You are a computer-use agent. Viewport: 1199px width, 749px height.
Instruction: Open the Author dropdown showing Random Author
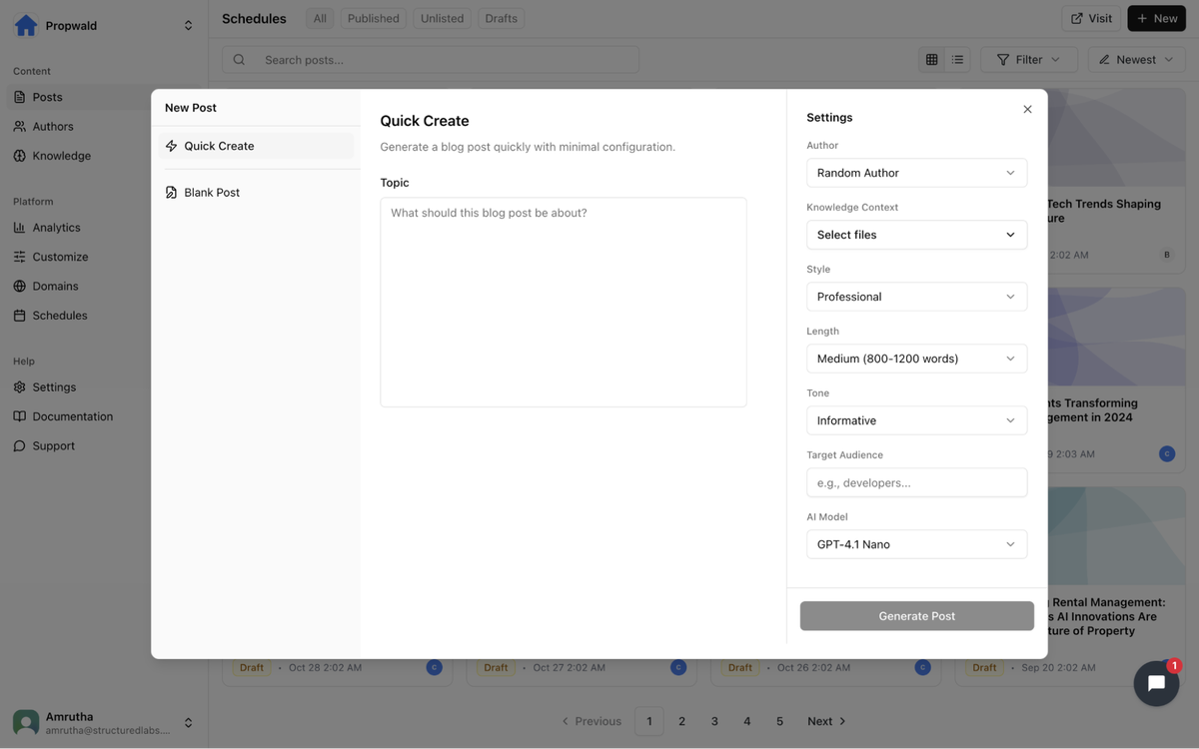pos(916,172)
